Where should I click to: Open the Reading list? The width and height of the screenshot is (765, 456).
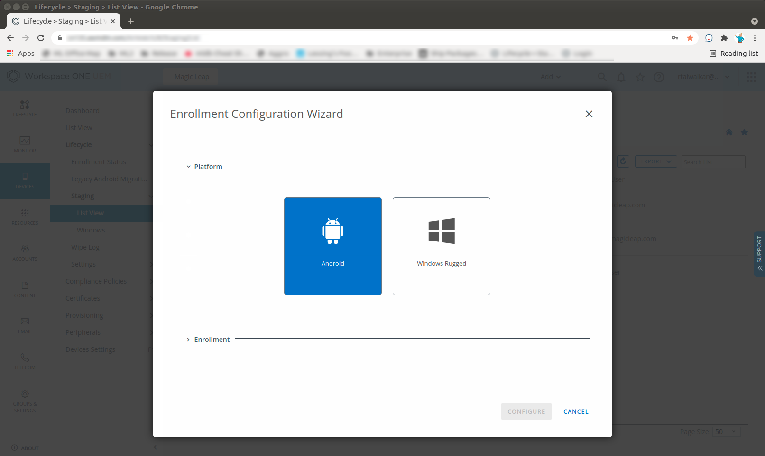click(x=733, y=54)
